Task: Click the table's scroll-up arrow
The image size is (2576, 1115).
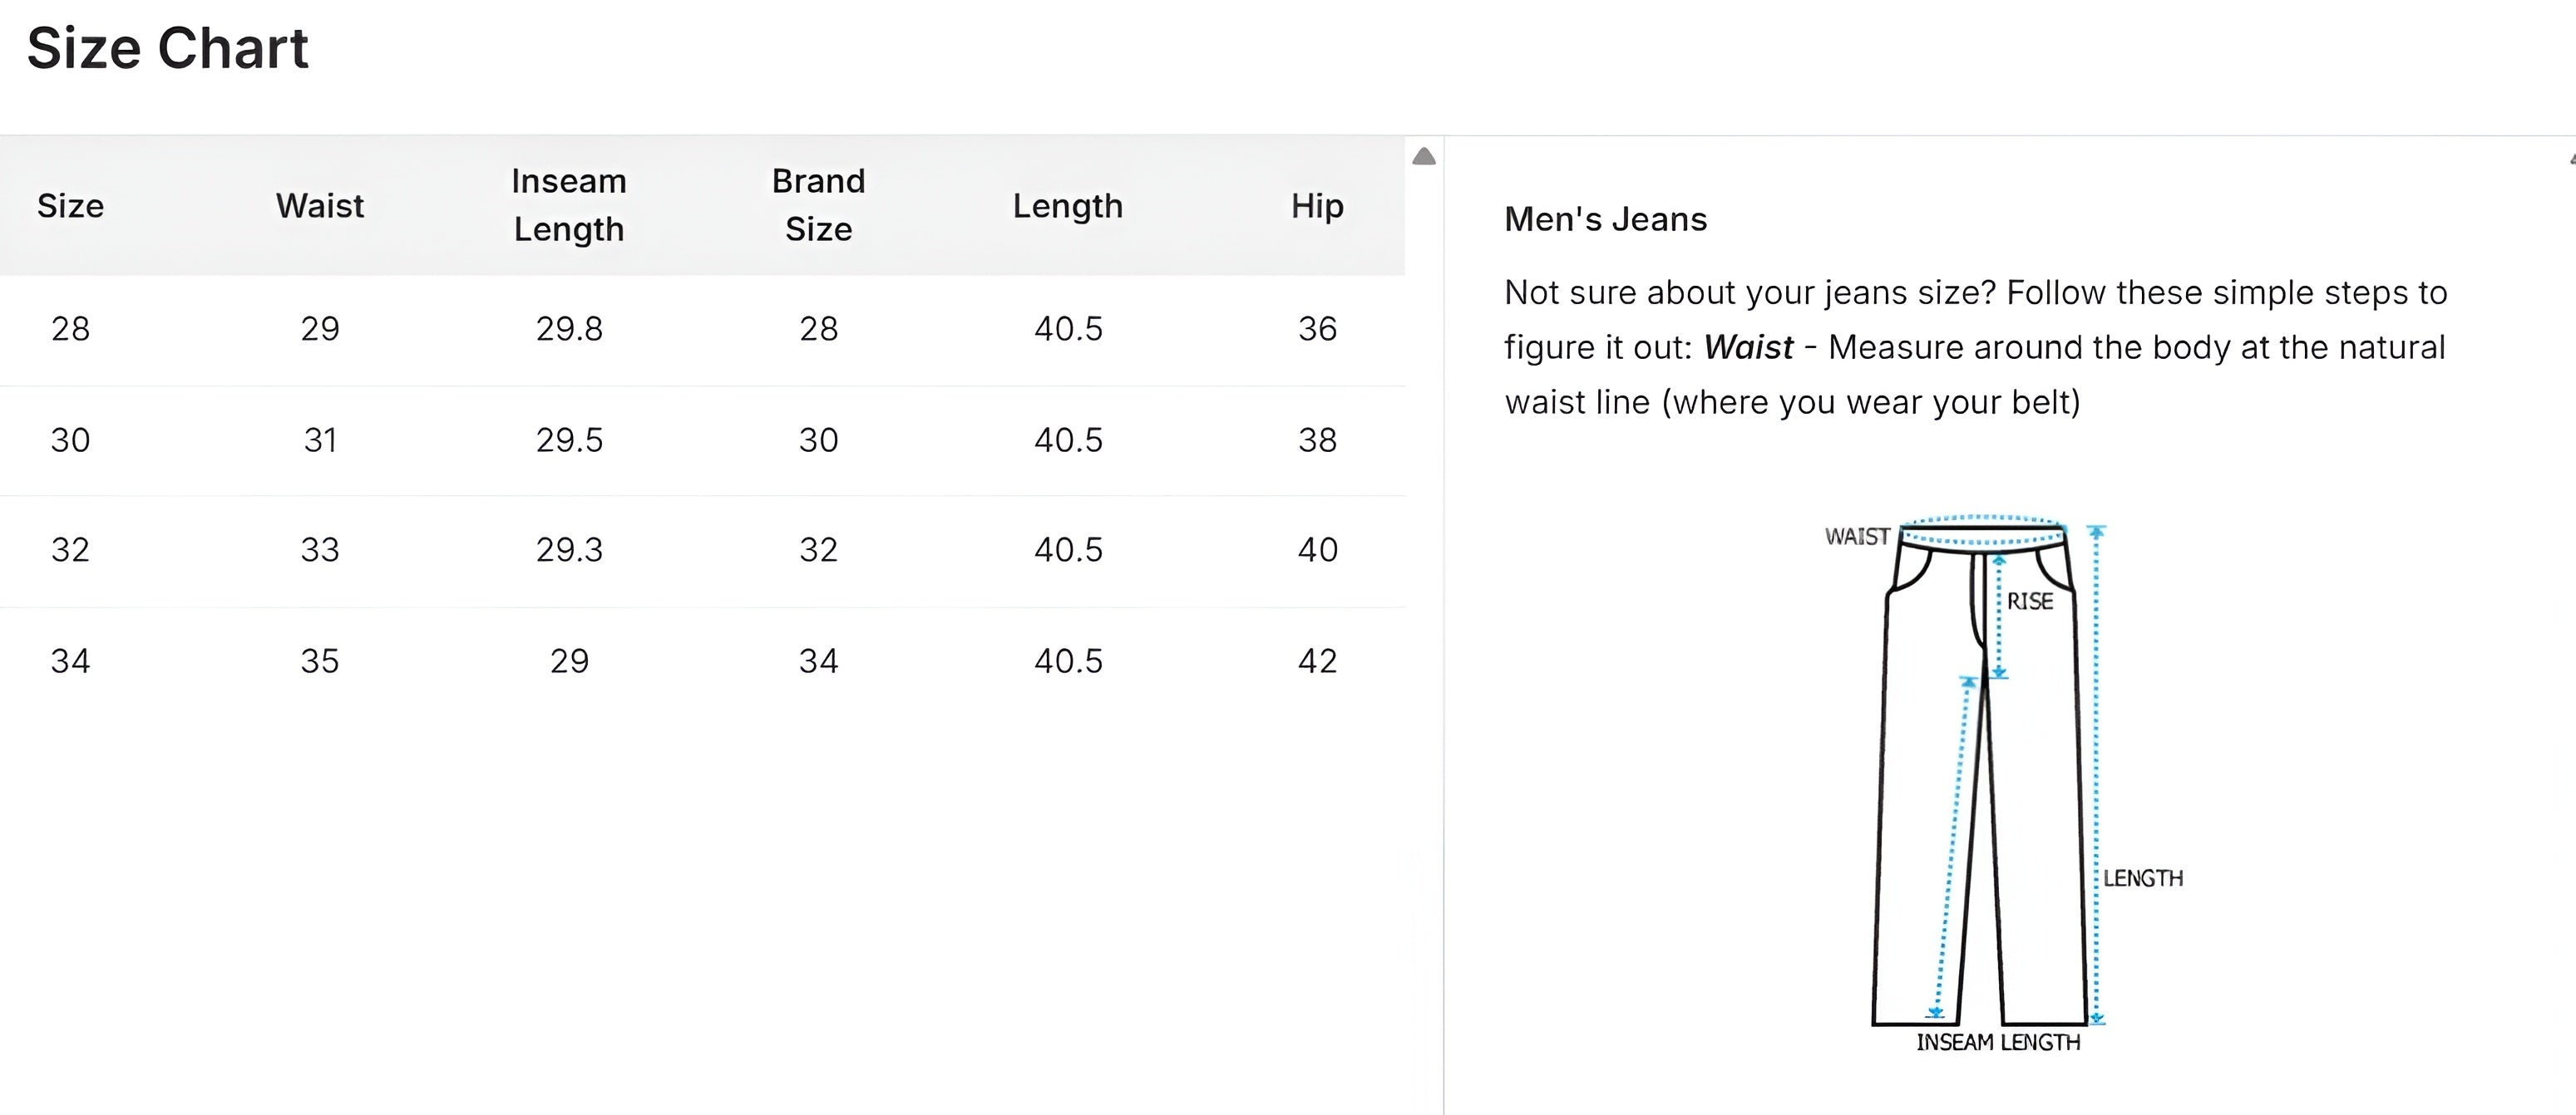Action: [x=1424, y=157]
